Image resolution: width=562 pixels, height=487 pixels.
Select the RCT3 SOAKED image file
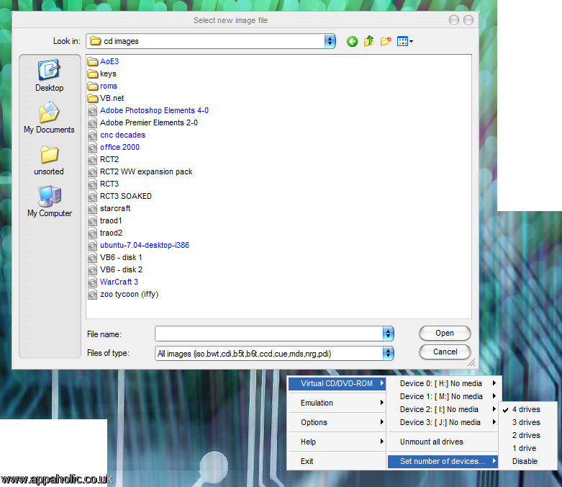[x=119, y=196]
